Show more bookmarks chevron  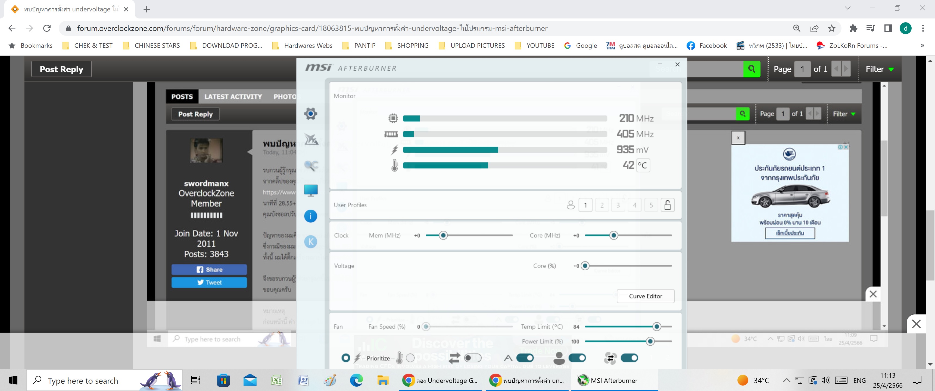923,46
